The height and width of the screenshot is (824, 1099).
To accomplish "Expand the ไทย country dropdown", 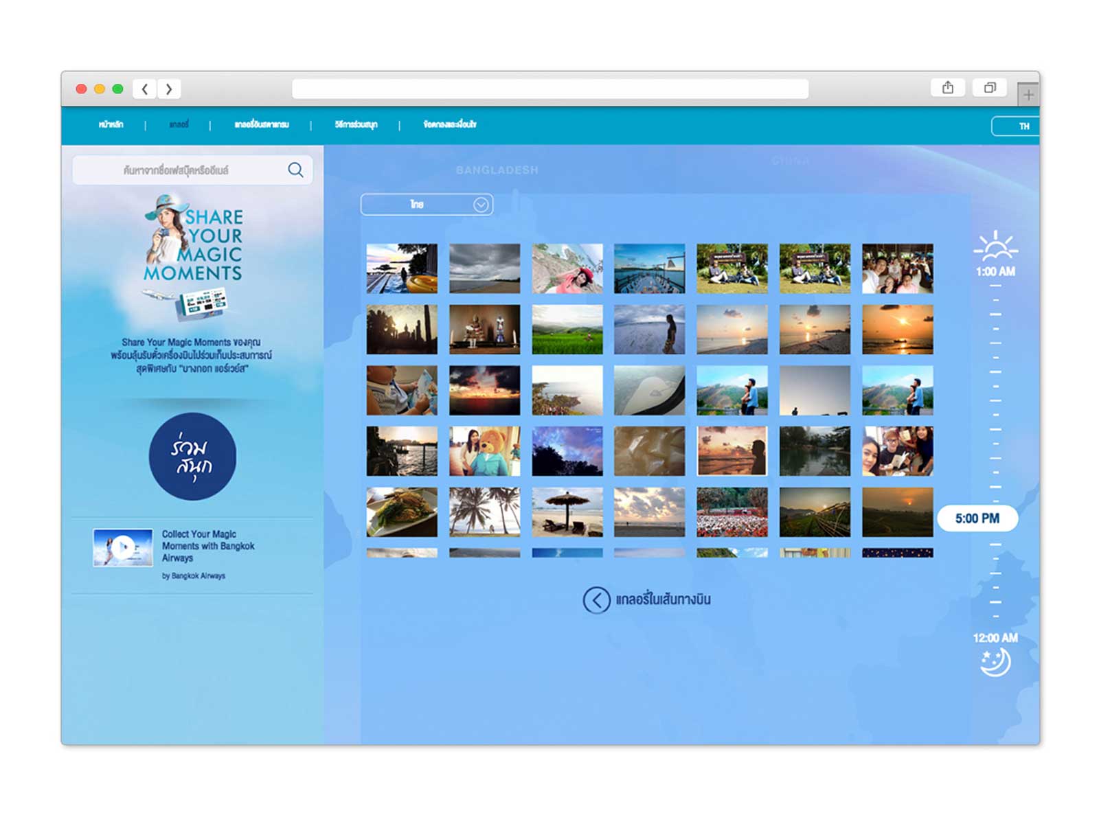I will coord(427,205).
